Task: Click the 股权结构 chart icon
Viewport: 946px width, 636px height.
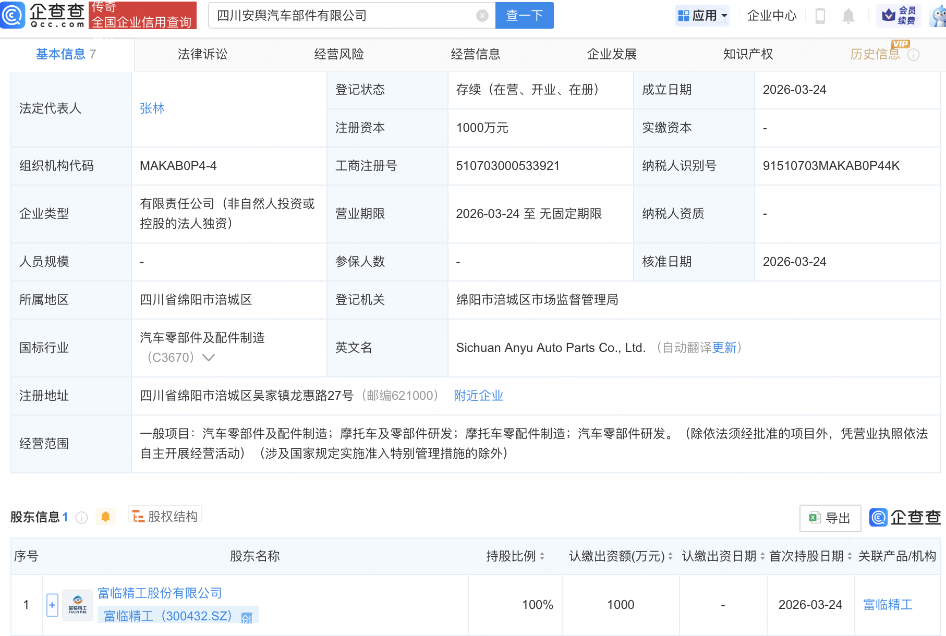Action: point(138,515)
